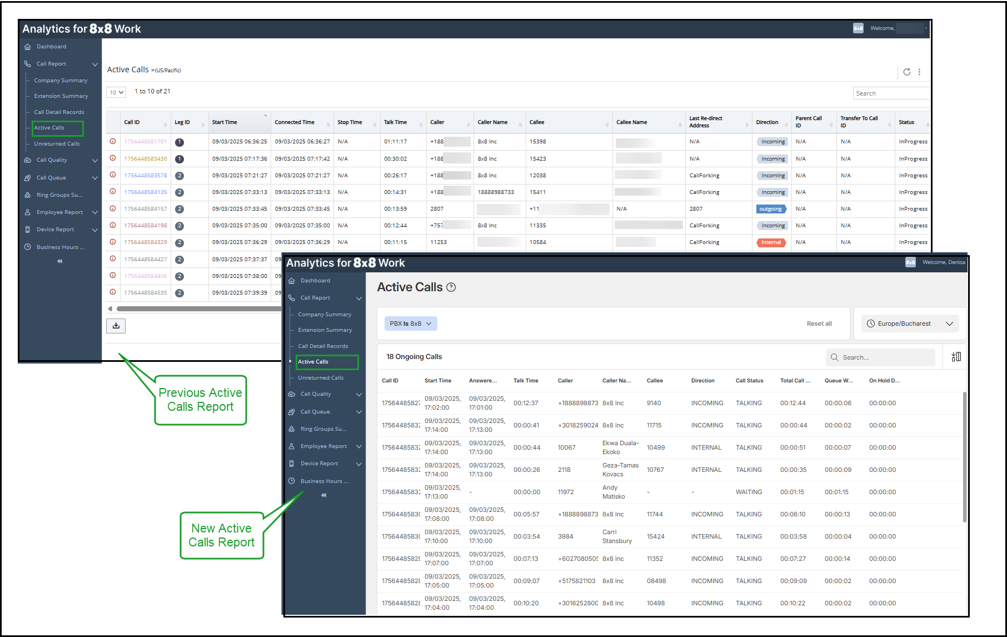
Task: Open PBX is 8x8 filter dropdown
Action: tap(411, 324)
